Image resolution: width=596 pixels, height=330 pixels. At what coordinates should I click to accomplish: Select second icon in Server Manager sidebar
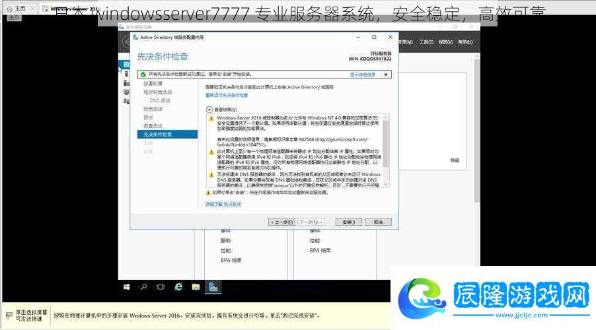point(126,74)
